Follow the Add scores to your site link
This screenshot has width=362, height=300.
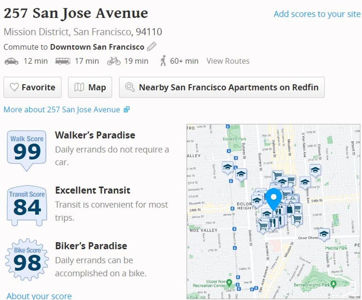317,14
